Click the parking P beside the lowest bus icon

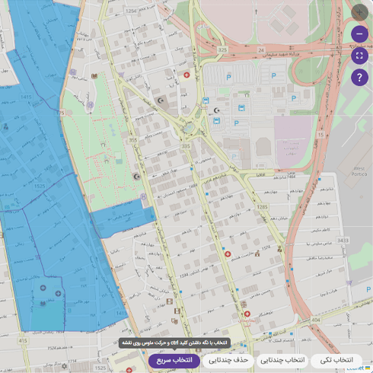[x=236, y=123]
